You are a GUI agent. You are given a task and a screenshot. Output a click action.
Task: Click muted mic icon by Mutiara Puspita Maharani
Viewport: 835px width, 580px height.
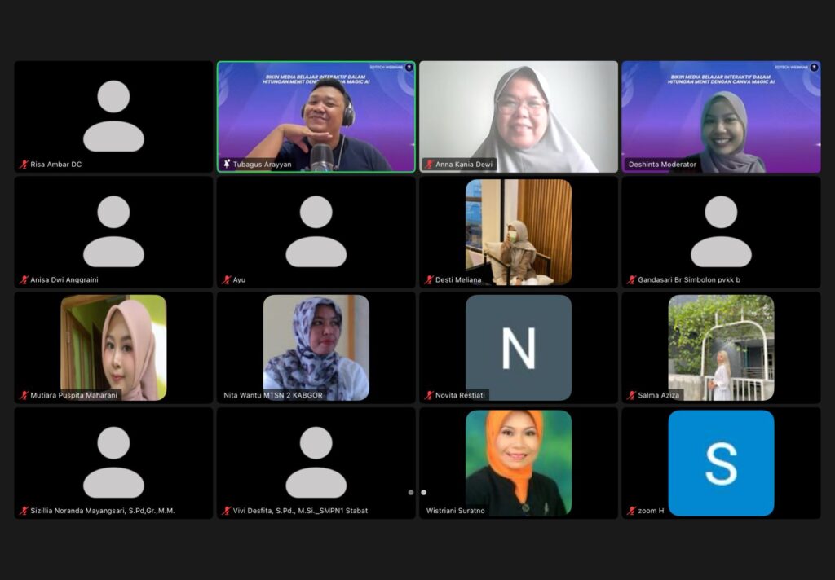(x=24, y=396)
